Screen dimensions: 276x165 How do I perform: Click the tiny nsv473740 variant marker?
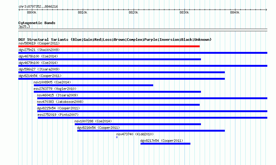click(x=117, y=137)
